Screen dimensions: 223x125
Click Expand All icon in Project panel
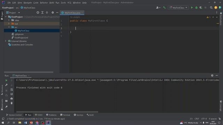pos(43,12)
